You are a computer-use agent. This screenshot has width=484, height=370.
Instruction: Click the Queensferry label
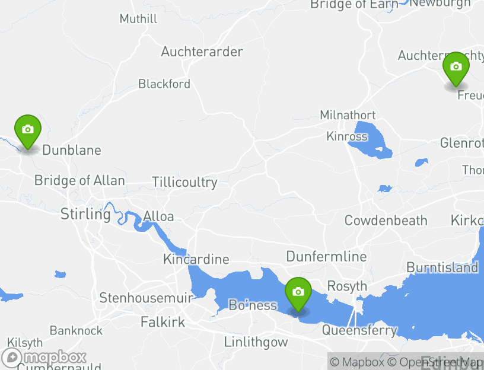coord(359,330)
